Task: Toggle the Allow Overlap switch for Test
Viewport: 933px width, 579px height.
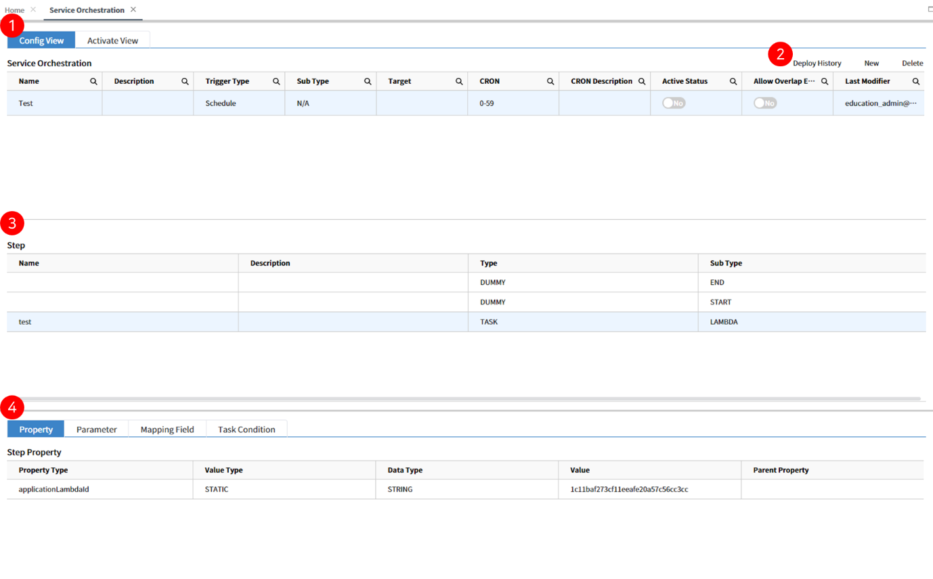Action: coord(765,103)
